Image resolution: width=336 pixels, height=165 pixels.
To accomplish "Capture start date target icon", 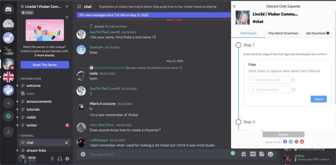I will point(293,80).
